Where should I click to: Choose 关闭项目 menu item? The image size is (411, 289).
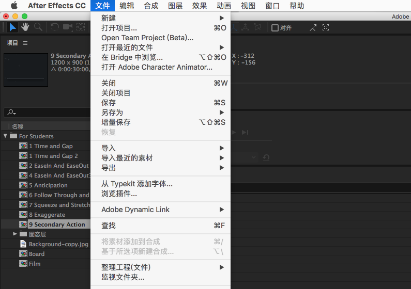pos(160,93)
